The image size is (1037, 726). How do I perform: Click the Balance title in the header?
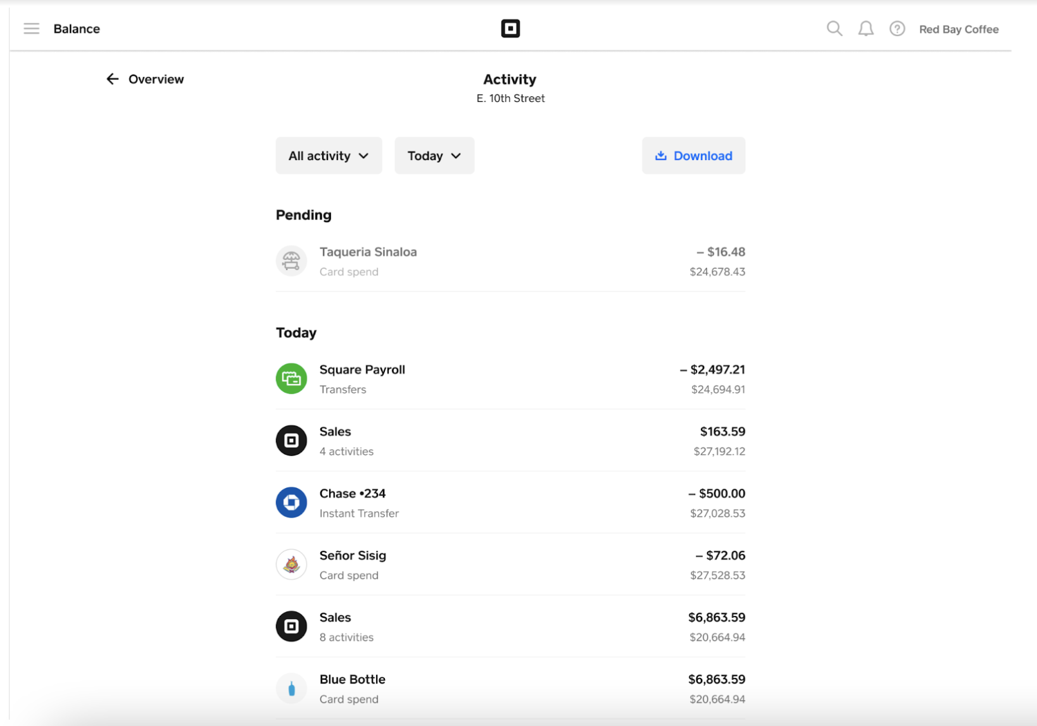click(77, 28)
